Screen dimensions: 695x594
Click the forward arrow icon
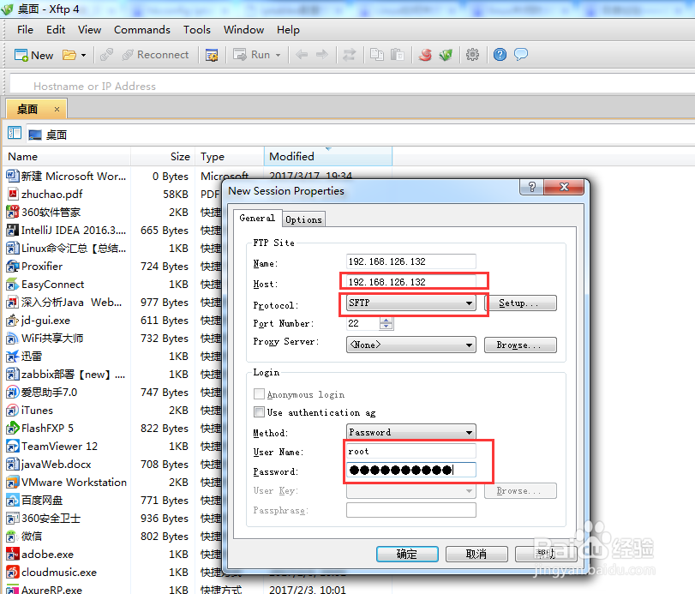322,55
